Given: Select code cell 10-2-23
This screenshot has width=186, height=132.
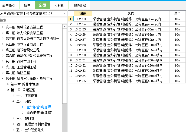Looking at the screenshot, I should pos(83,19).
